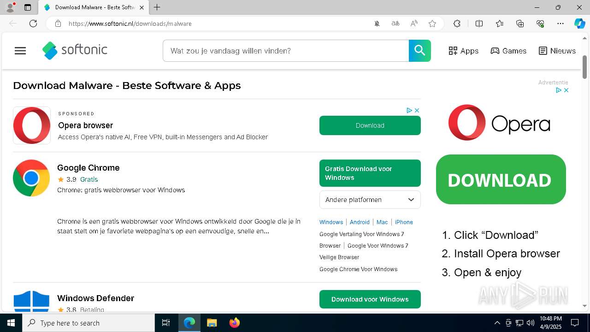Close the sponsored Opera ad
The height and width of the screenshot is (332, 590).
pos(417,110)
